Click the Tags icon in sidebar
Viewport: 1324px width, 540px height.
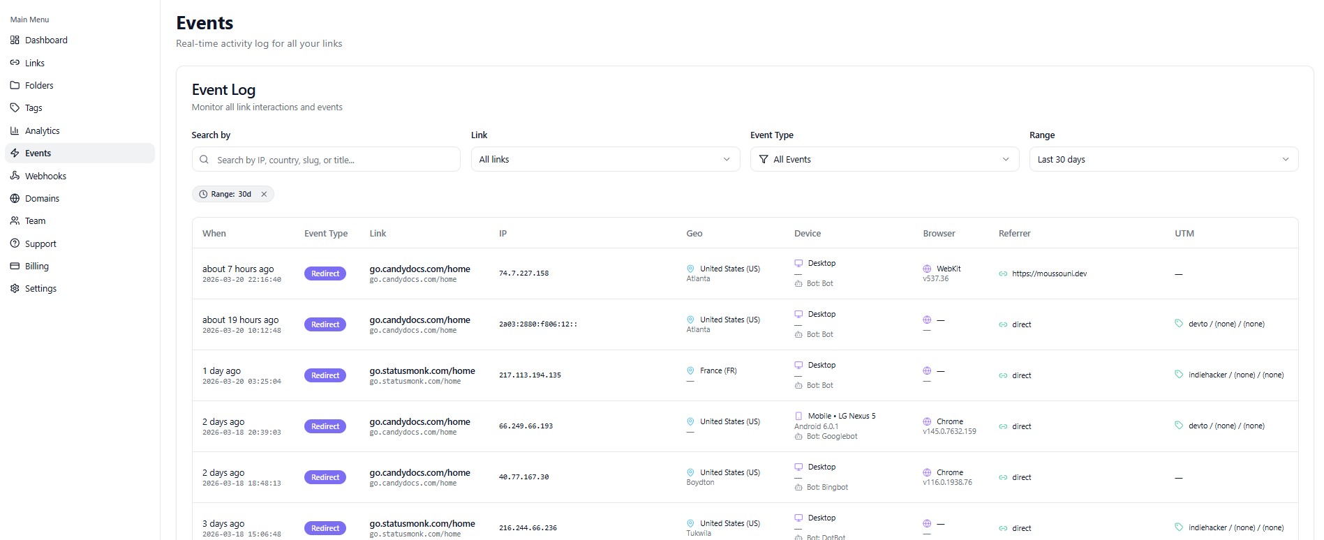(x=15, y=108)
